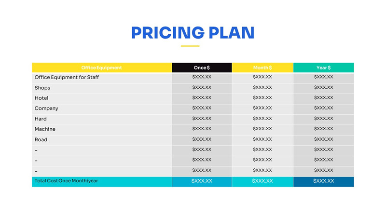Viewport: 386px width, 217px height.
Task: Select the Once price for Shops
Action: point(202,87)
